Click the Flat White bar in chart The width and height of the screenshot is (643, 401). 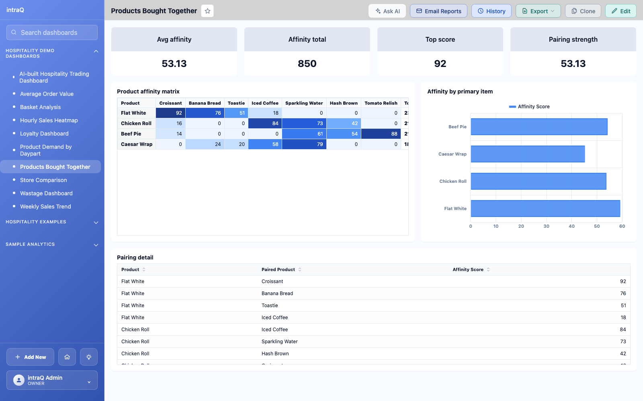pyautogui.click(x=545, y=209)
